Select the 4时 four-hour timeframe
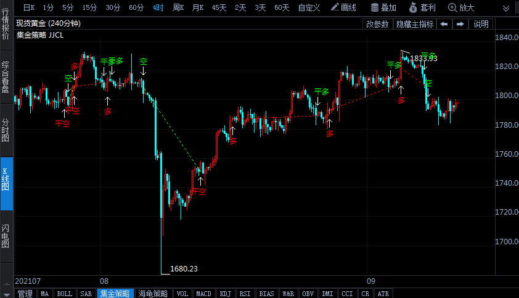 tap(158, 7)
